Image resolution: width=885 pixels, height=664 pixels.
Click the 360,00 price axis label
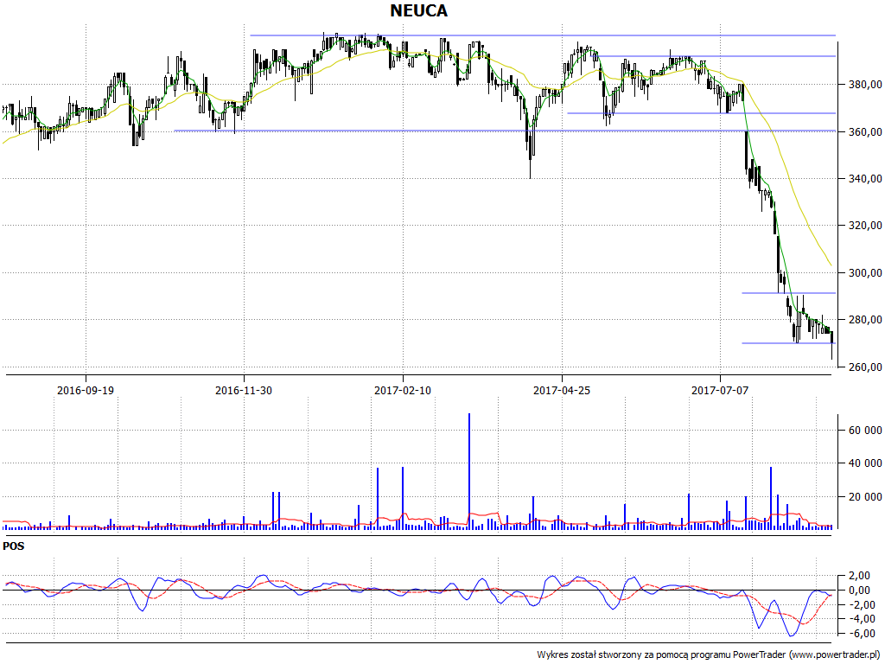coord(864,131)
